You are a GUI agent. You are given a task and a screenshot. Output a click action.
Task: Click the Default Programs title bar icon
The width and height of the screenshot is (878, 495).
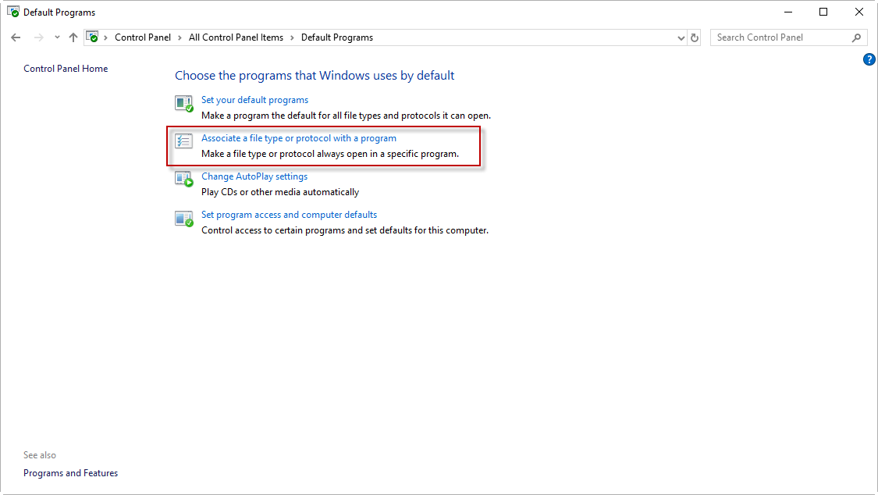13,12
